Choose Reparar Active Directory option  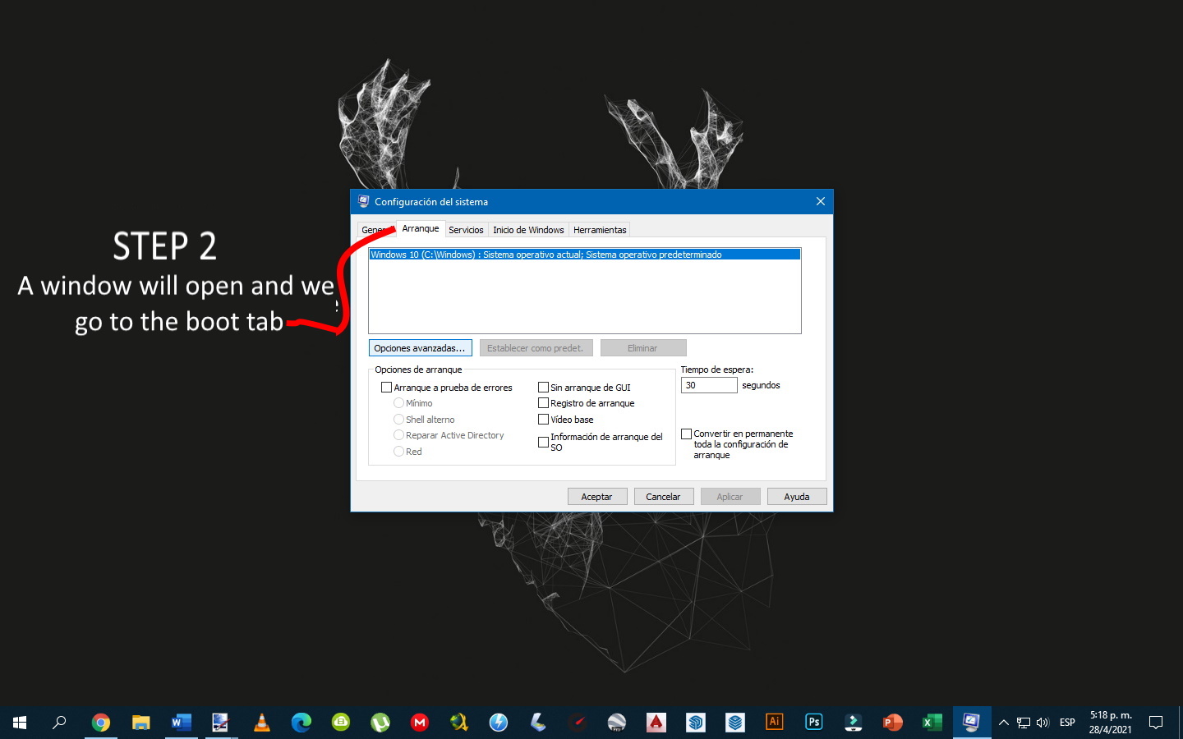tap(398, 435)
